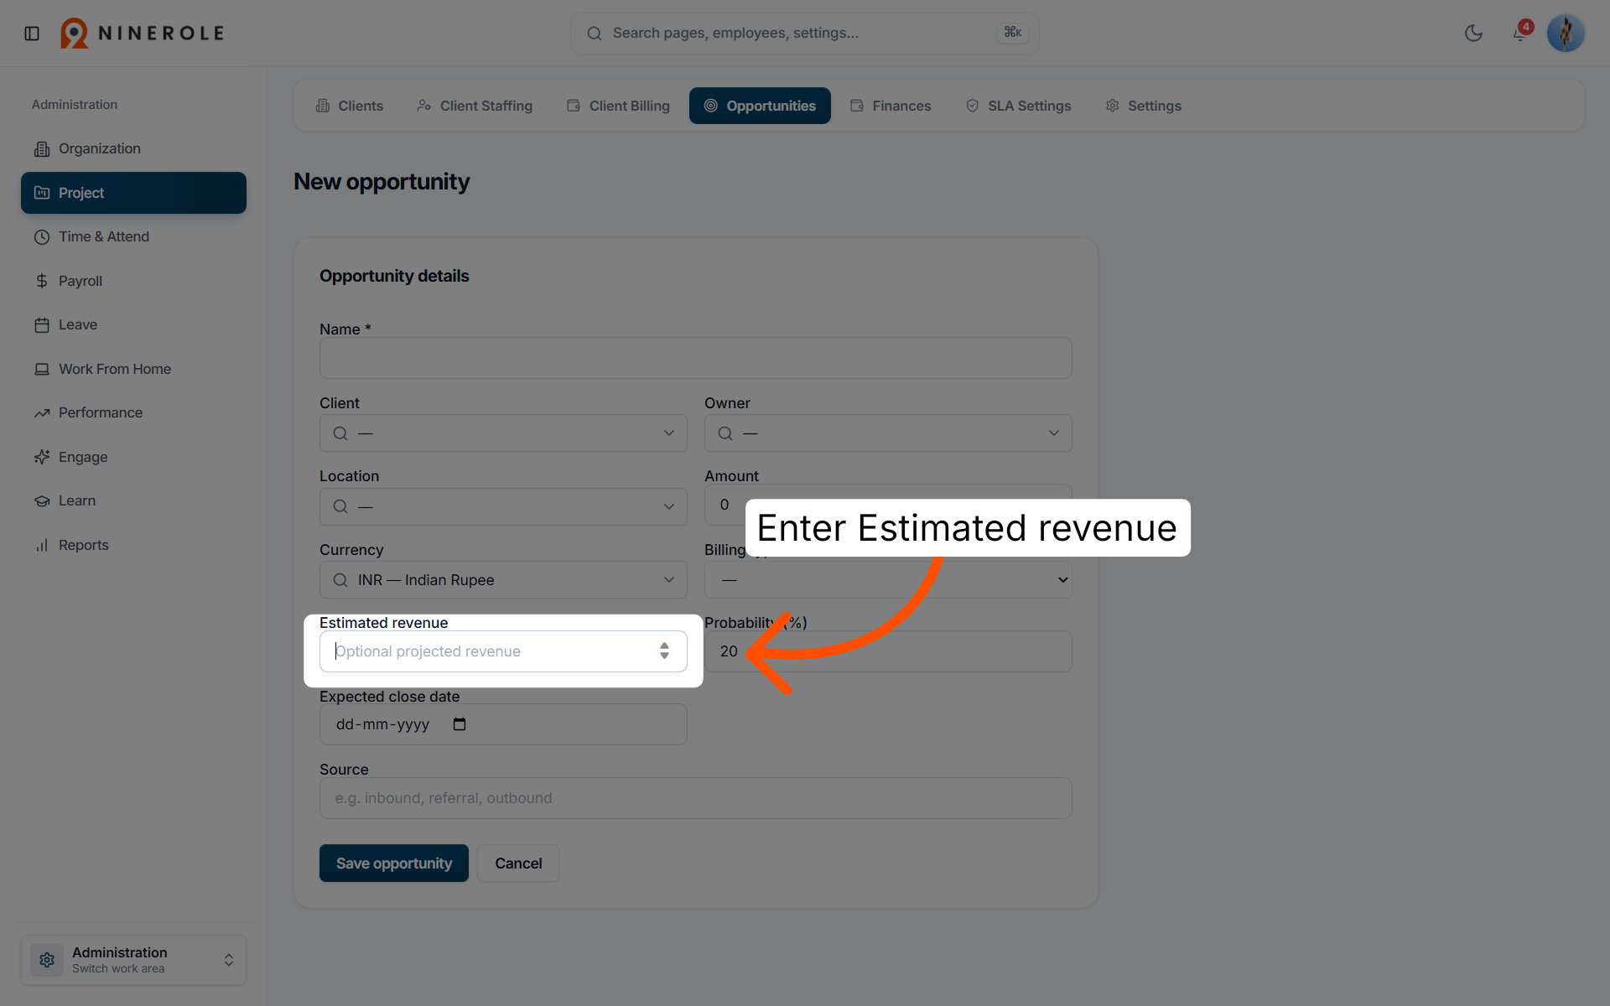This screenshot has height=1006, width=1610.
Task: Switch to the Client Billing tab
Action: [x=618, y=106]
